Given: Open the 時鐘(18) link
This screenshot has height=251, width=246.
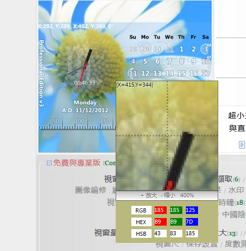Looking at the screenshot, I should (231, 202).
